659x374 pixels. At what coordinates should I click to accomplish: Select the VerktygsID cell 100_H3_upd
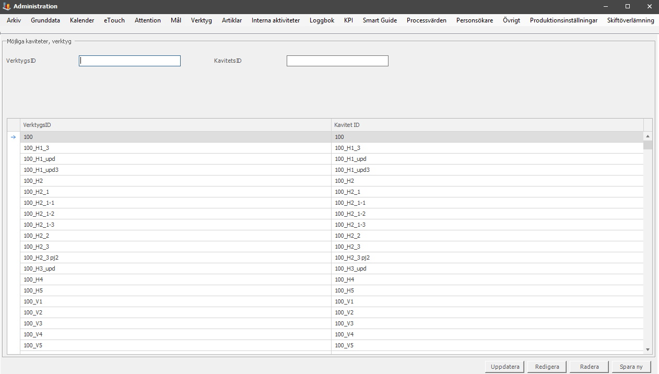tap(175, 268)
